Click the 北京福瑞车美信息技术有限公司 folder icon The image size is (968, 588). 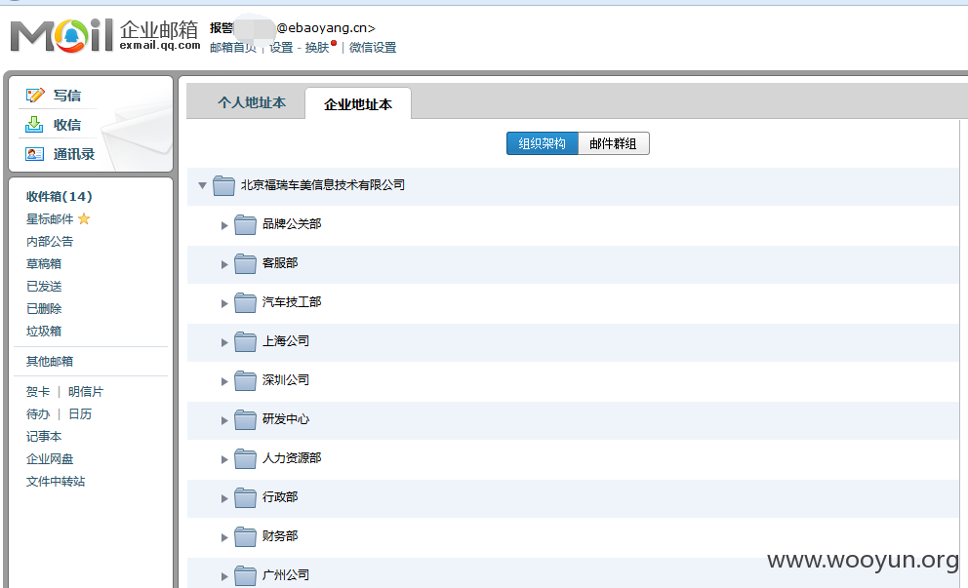point(223,185)
